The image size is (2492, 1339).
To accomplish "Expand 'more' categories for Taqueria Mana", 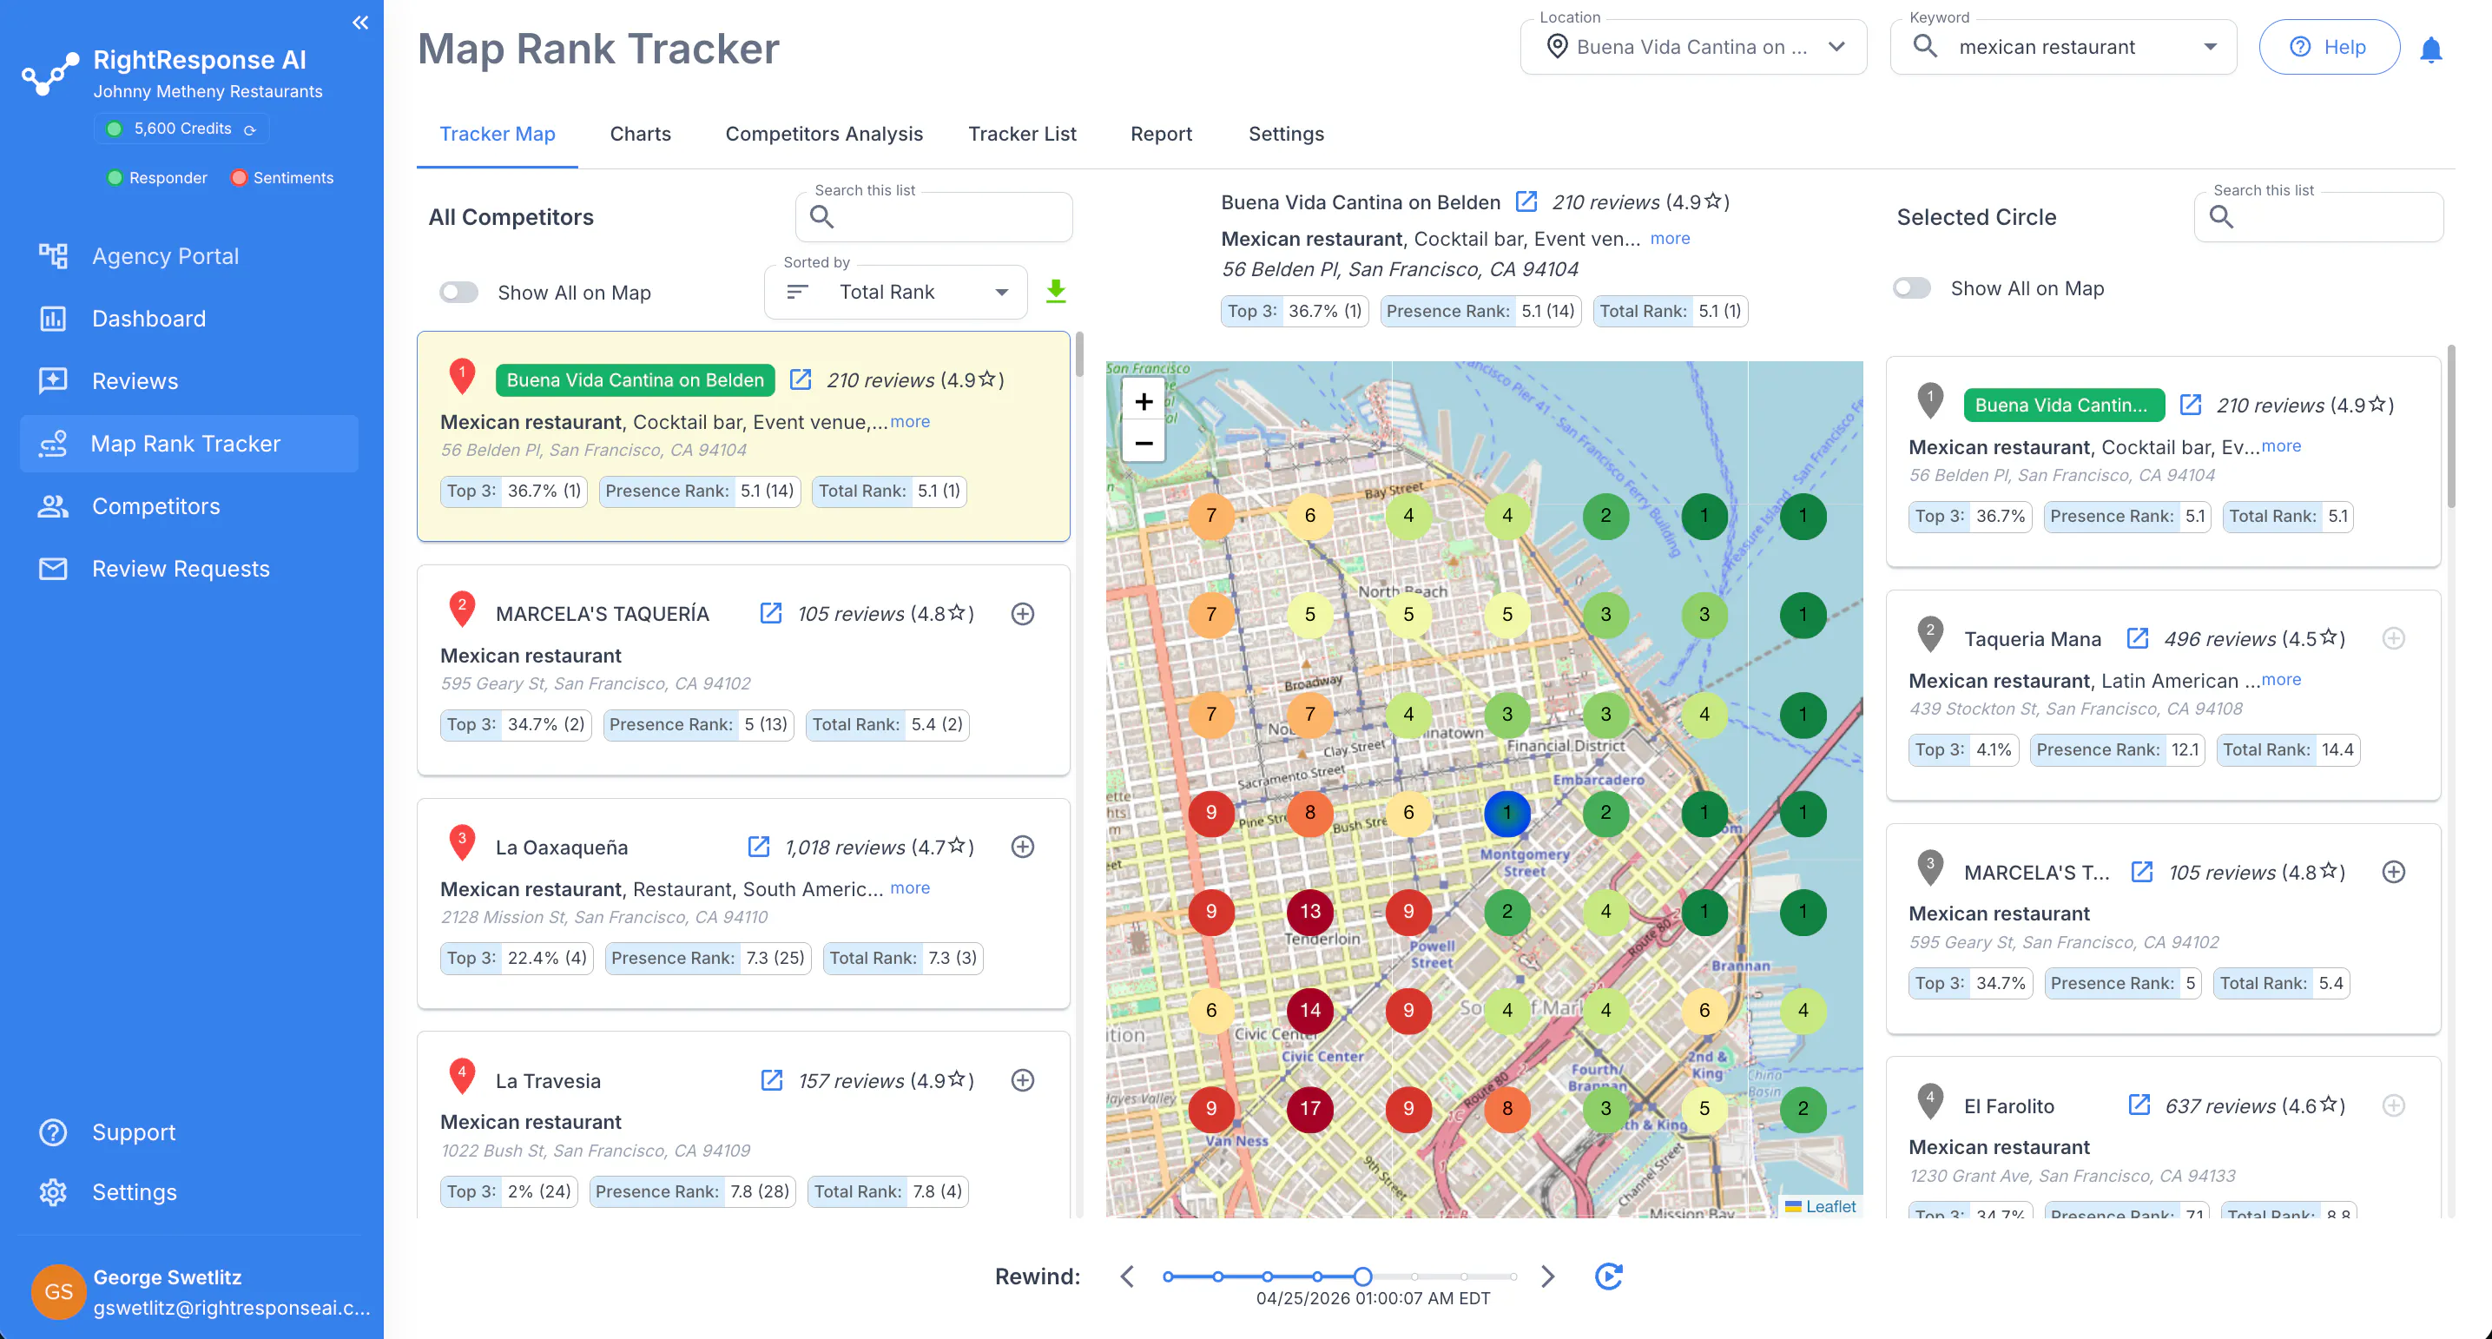I will click(2281, 680).
